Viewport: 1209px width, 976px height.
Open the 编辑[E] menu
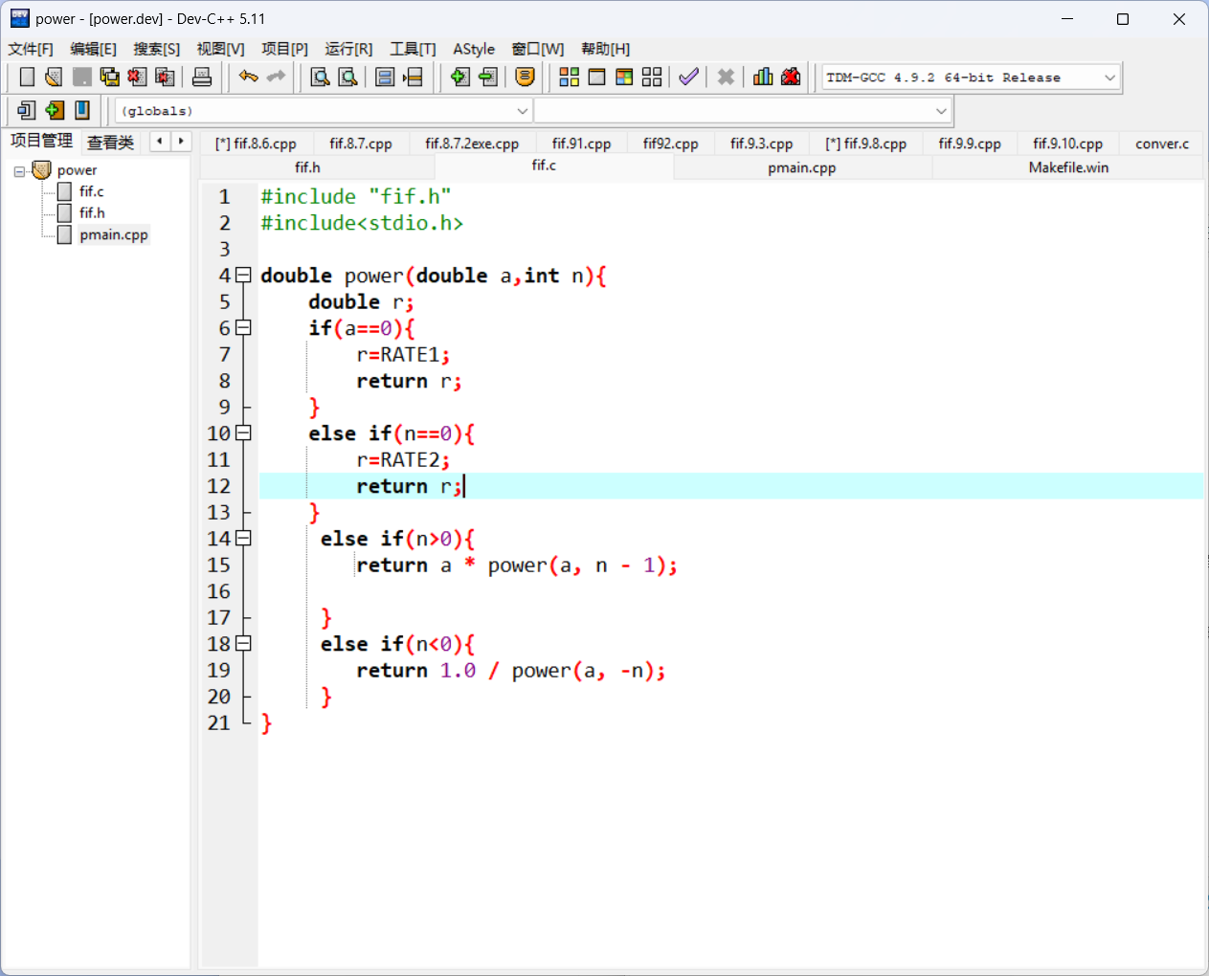click(x=93, y=49)
